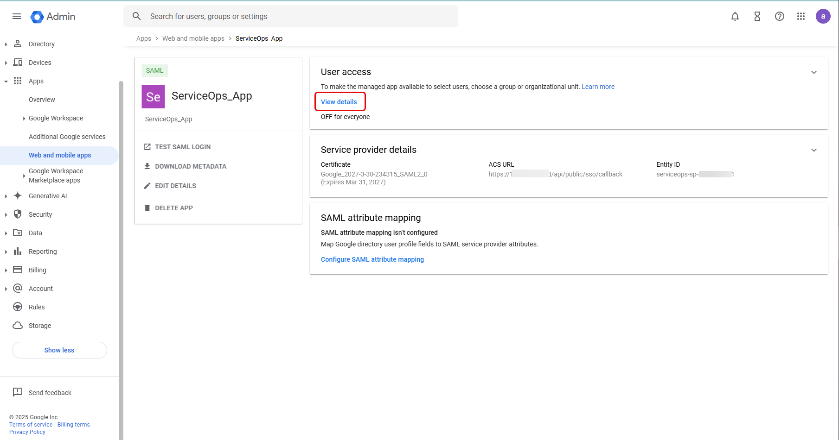Expand the Security sidebar tree arrow
This screenshot has height=440, width=839.
click(6, 215)
